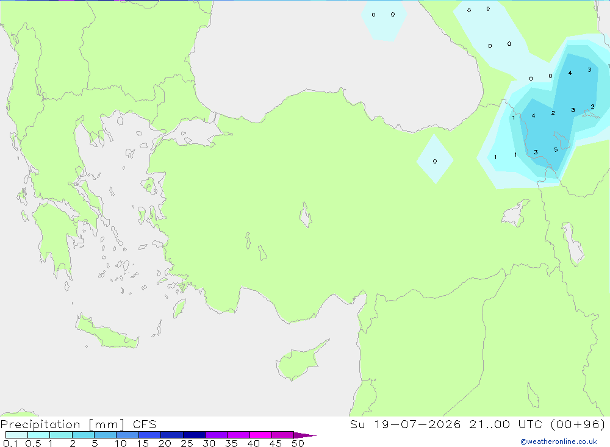Open the weatheronline.co.uk link
Image resolution: width=610 pixels, height=447 pixels.
click(559, 442)
